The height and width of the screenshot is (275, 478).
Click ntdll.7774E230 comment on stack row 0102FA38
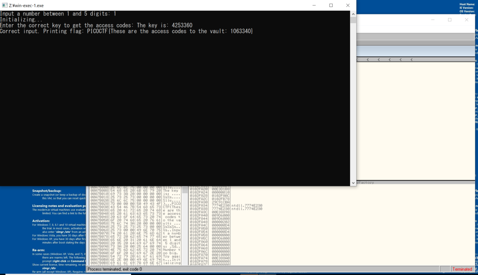tap(247, 208)
